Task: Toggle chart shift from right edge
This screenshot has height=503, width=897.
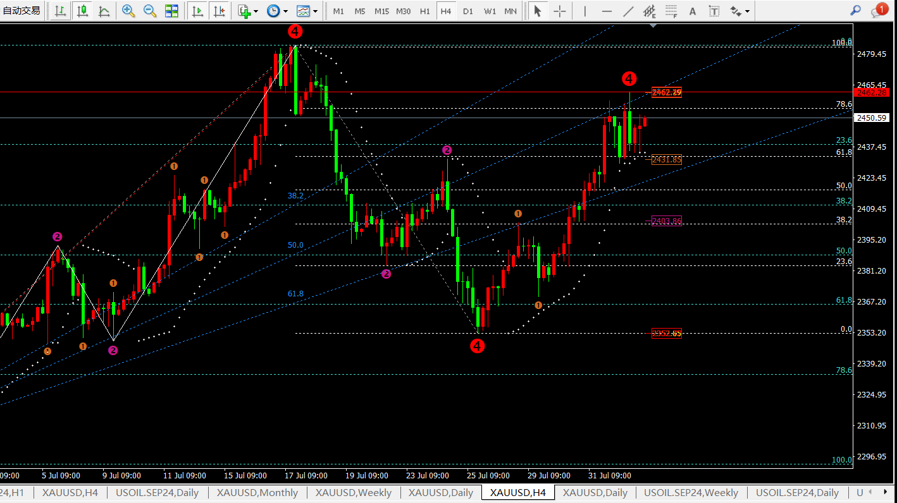Action: click(219, 11)
